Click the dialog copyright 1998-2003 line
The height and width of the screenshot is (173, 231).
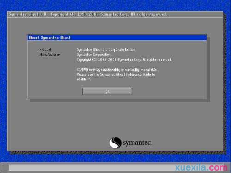point(124,60)
